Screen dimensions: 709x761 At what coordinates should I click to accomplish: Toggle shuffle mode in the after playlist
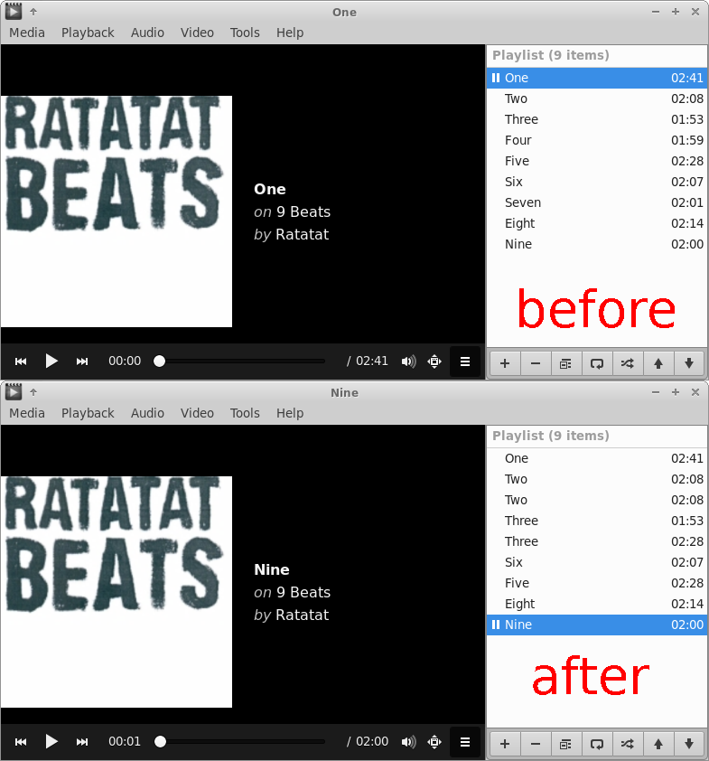627,744
